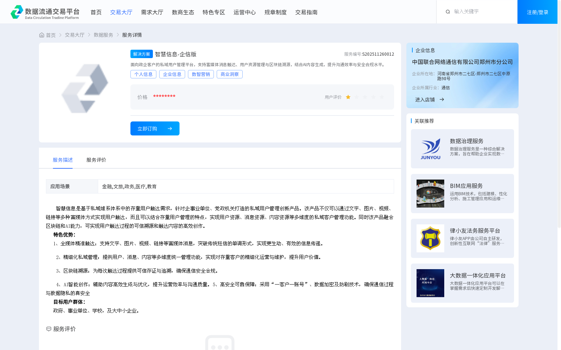Screen dimensions: 561x350
Task: Click the first star in 用户评价
Action: click(348, 97)
